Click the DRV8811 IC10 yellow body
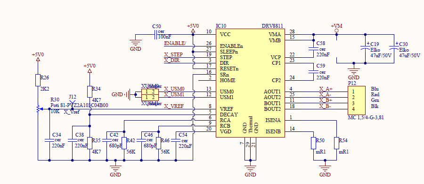The image size is (424, 184). pos(250,83)
